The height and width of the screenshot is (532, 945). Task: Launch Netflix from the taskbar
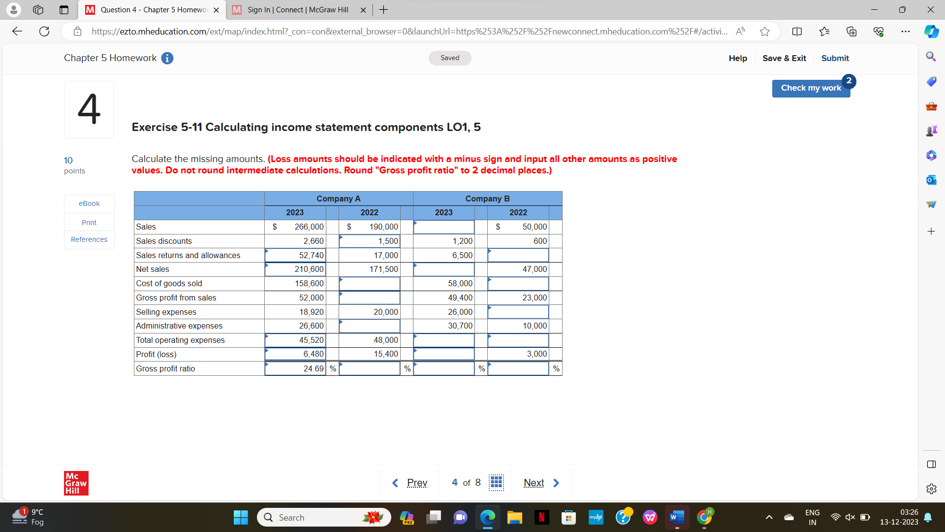point(541,517)
